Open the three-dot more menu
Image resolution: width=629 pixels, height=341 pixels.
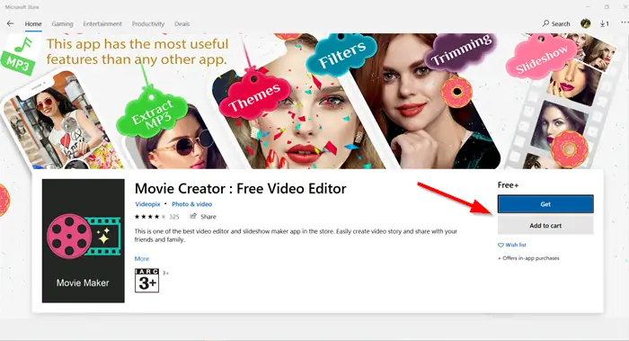click(x=625, y=22)
